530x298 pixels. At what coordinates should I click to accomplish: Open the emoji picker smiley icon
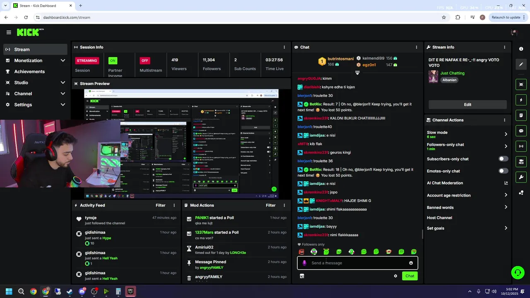[x=411, y=263]
